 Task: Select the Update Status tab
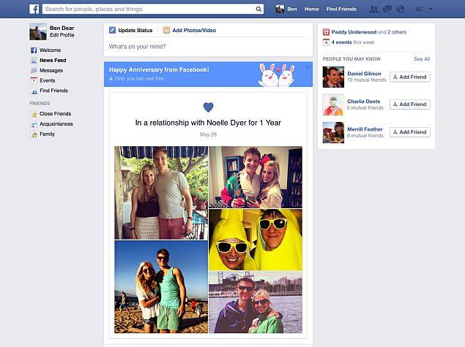130,30
